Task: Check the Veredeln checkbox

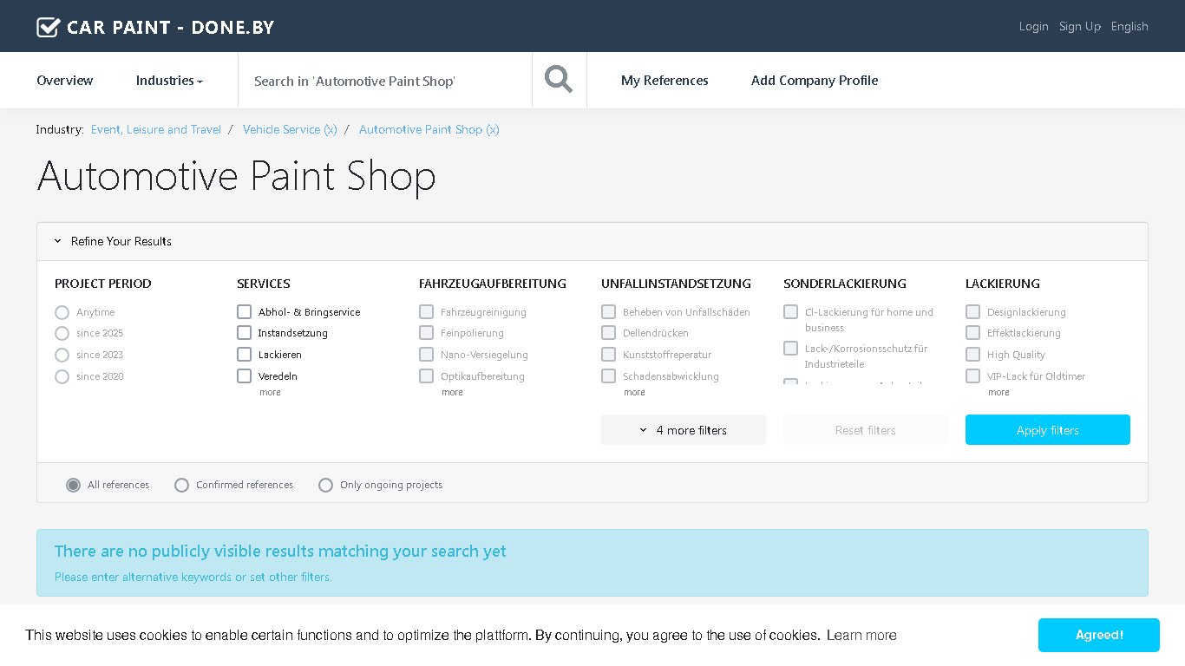Action: (245, 375)
